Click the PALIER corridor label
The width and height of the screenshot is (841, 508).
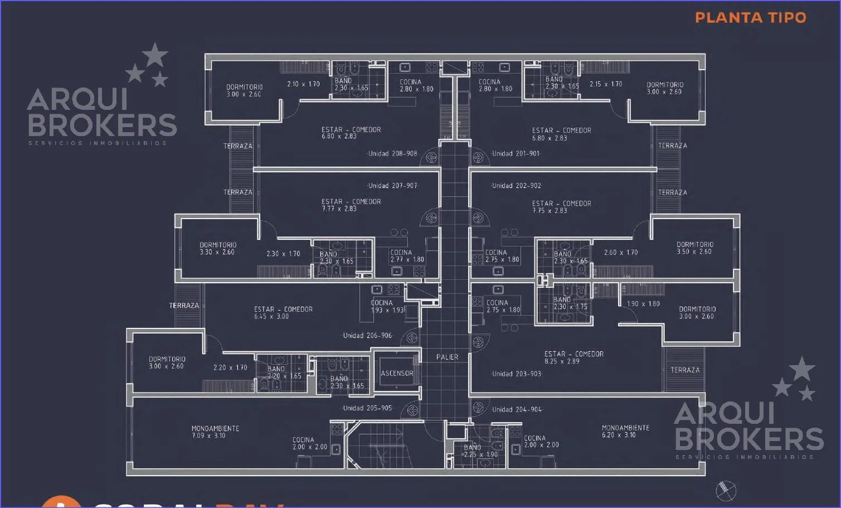click(447, 357)
